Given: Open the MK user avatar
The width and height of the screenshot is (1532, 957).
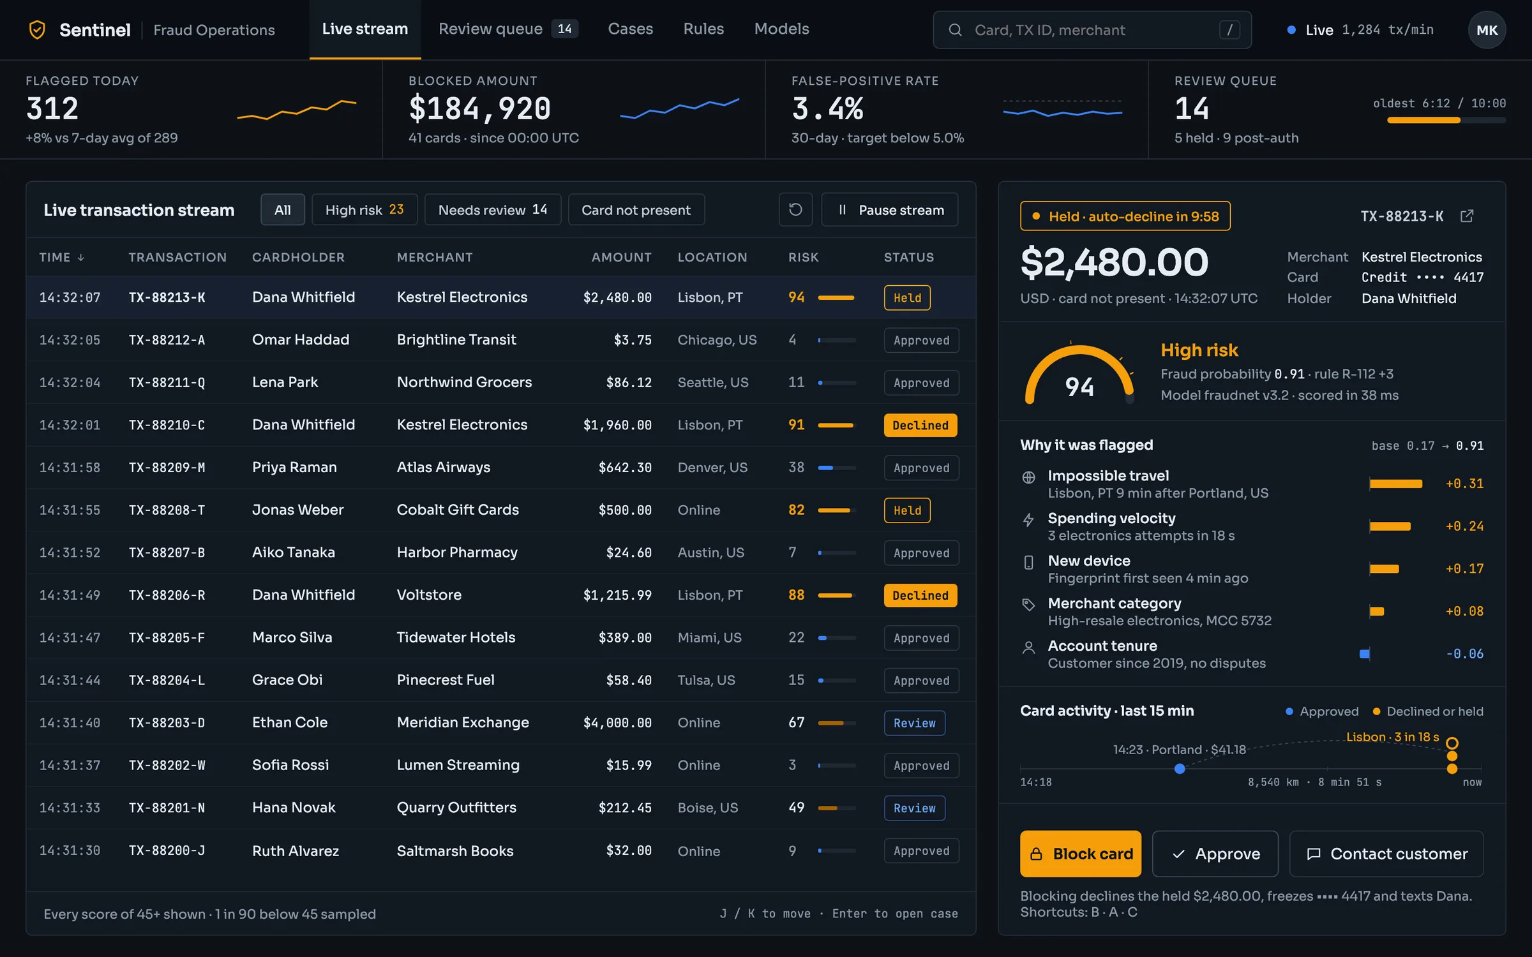Looking at the screenshot, I should (x=1487, y=30).
